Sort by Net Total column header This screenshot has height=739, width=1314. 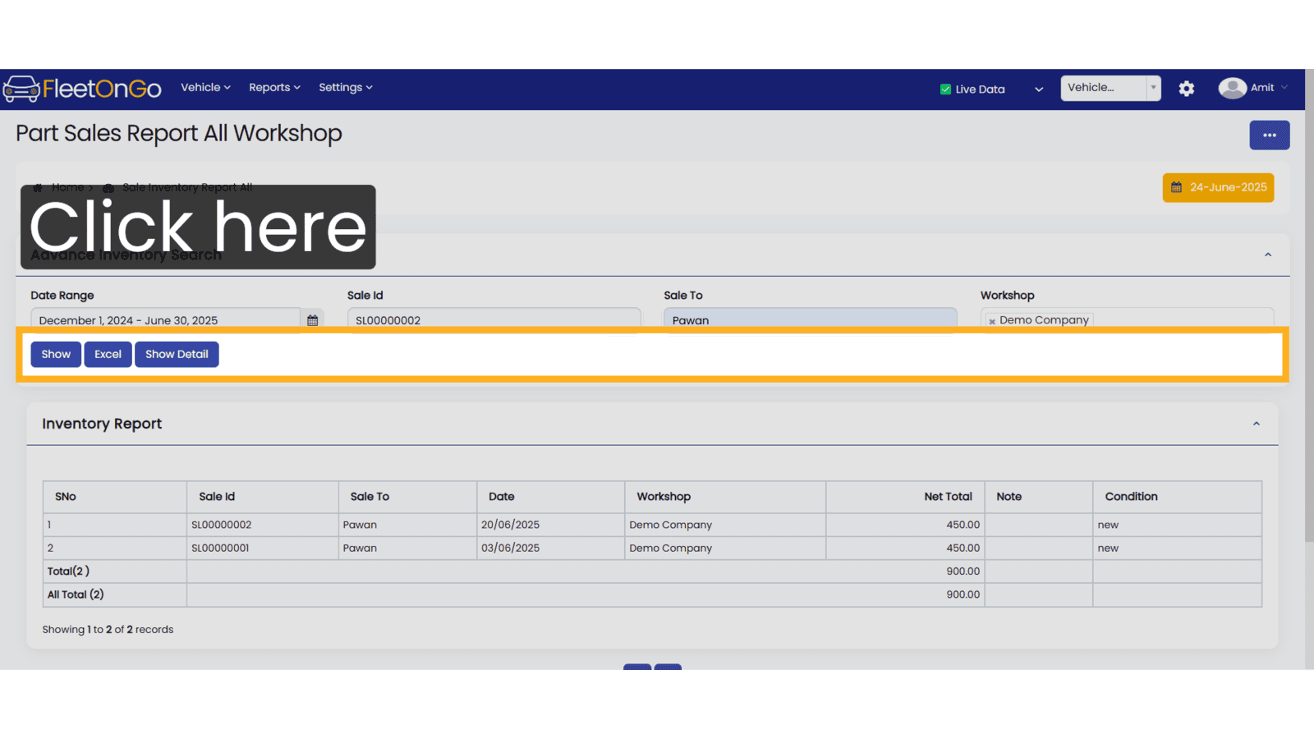click(905, 497)
